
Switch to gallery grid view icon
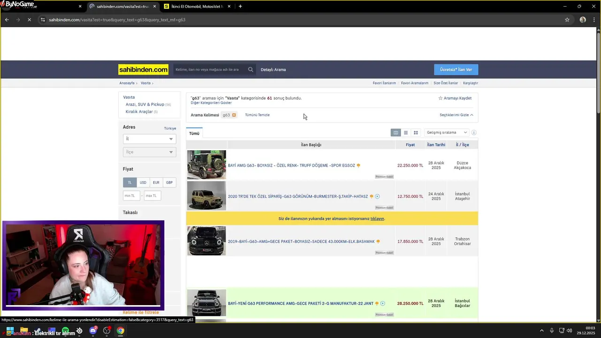tap(416, 132)
